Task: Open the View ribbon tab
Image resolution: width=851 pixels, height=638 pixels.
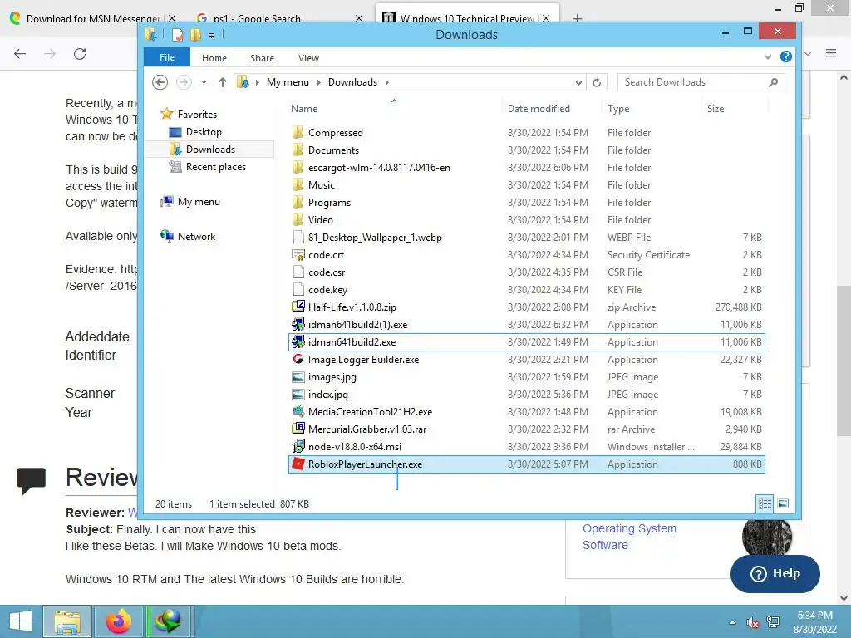Action: [x=308, y=58]
